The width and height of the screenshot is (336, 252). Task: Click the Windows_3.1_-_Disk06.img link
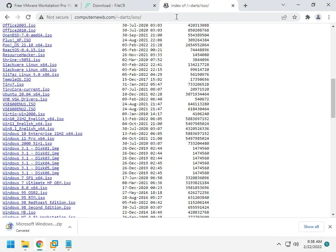(31, 173)
